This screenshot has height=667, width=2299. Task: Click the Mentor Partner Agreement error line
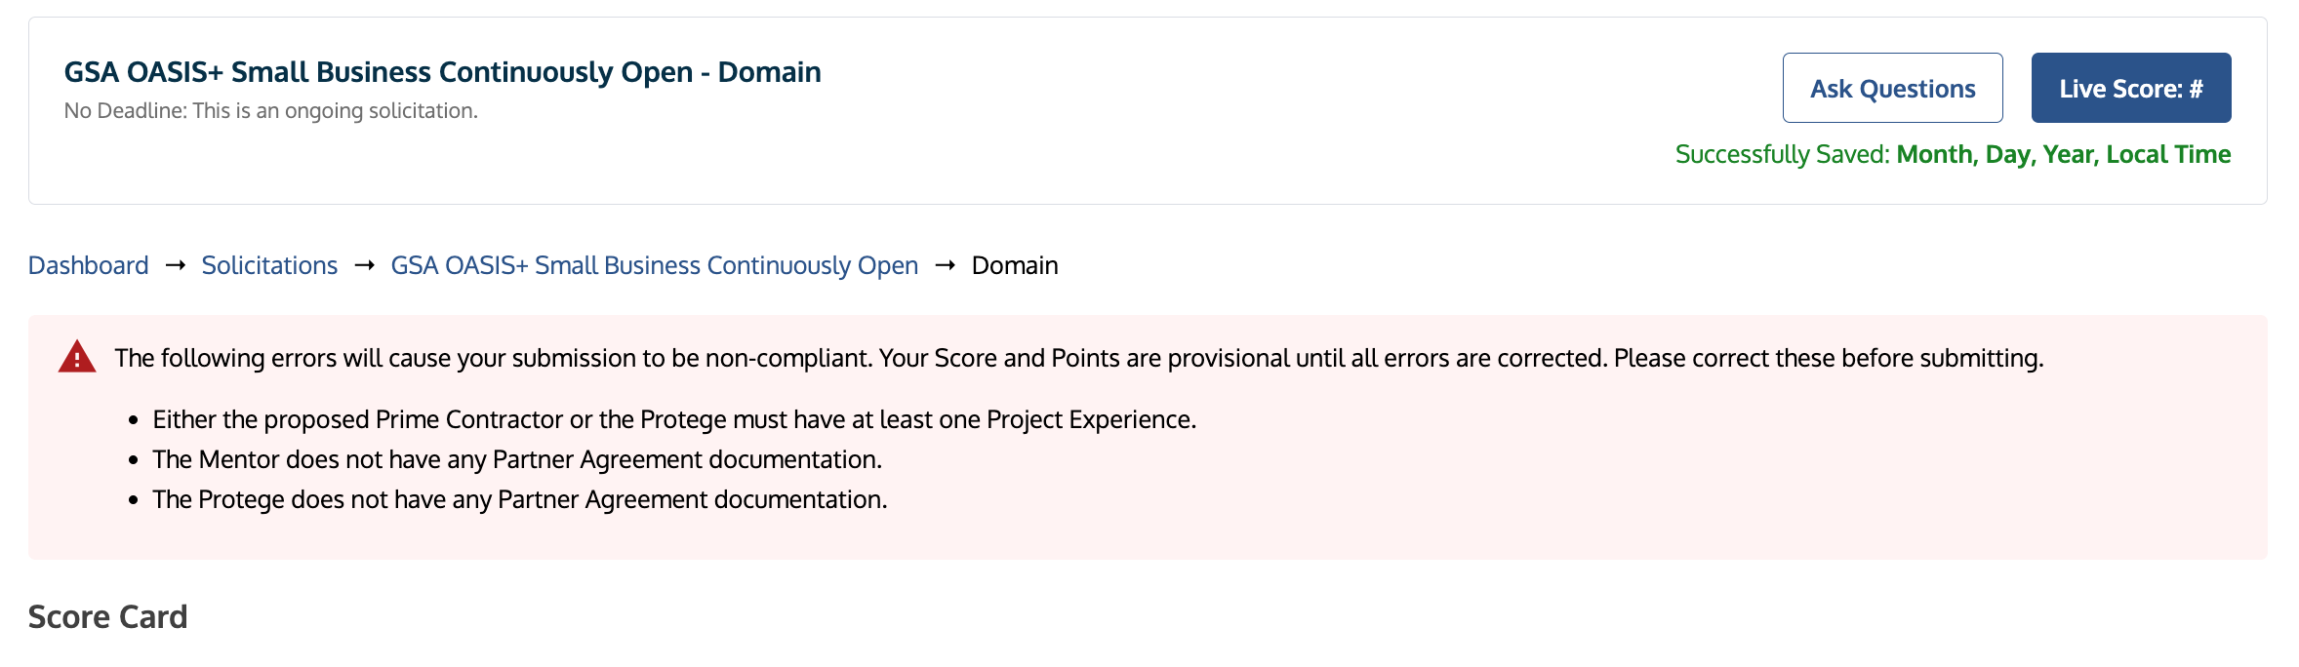coord(517,459)
